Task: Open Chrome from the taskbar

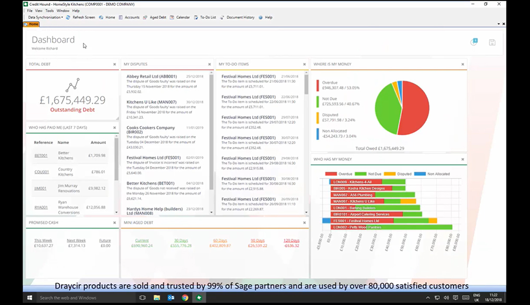Action: pos(185,298)
